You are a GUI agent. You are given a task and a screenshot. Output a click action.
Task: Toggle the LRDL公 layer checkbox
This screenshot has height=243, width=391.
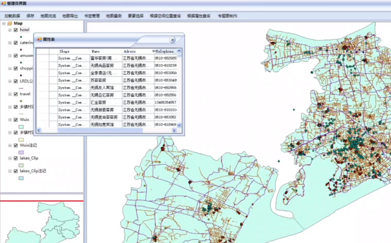(16, 81)
